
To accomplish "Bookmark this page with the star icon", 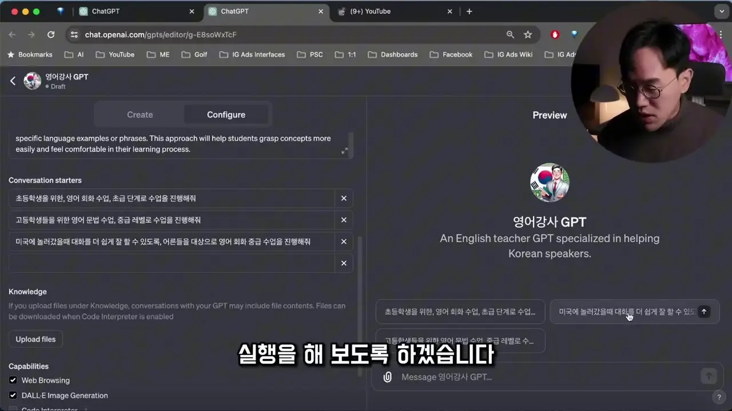I will click(528, 34).
